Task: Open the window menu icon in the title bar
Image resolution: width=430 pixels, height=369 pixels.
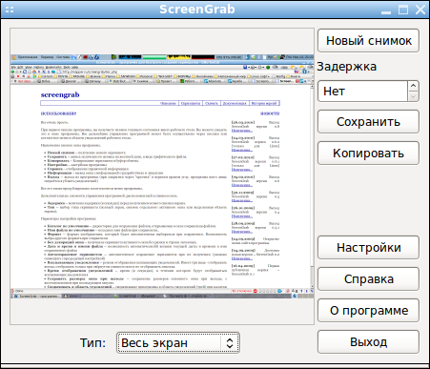Action: [x=10, y=10]
